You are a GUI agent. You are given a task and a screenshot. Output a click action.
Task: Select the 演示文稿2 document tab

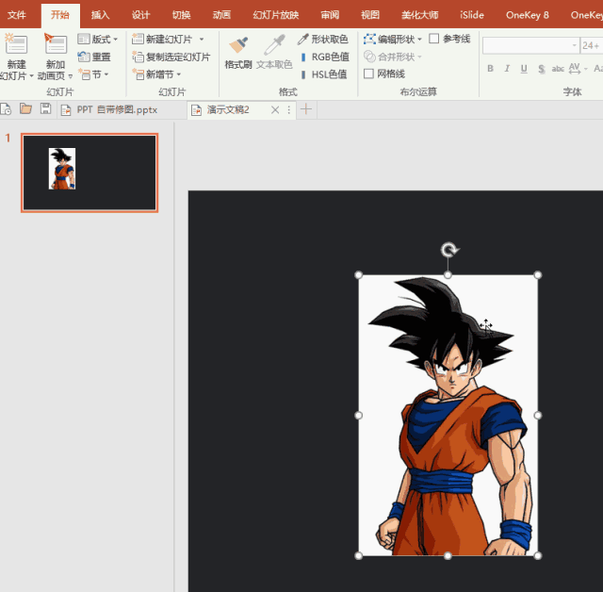(x=228, y=110)
